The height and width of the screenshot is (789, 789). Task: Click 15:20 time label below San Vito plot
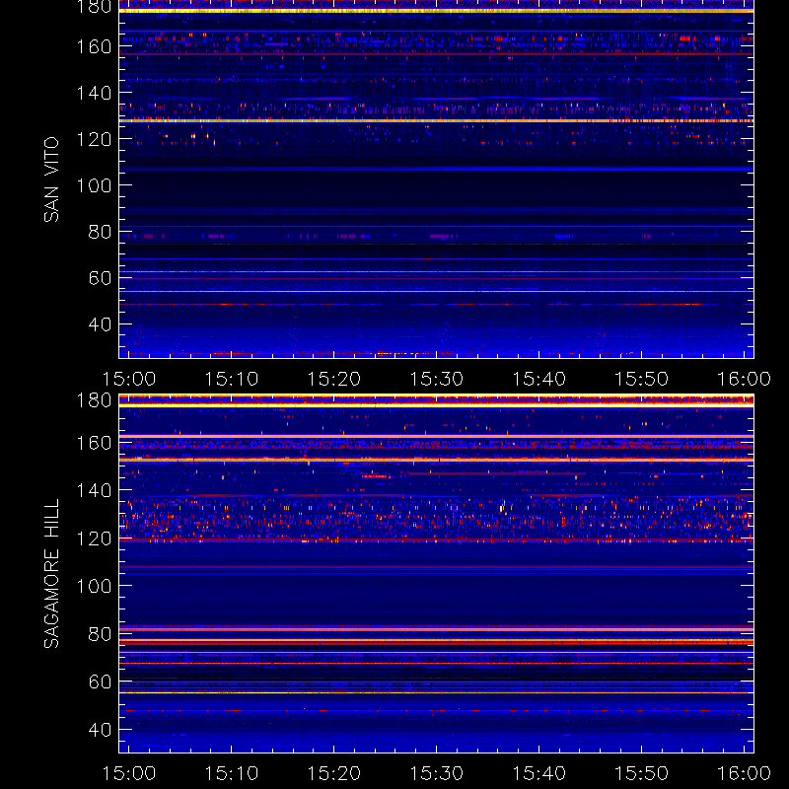(334, 379)
